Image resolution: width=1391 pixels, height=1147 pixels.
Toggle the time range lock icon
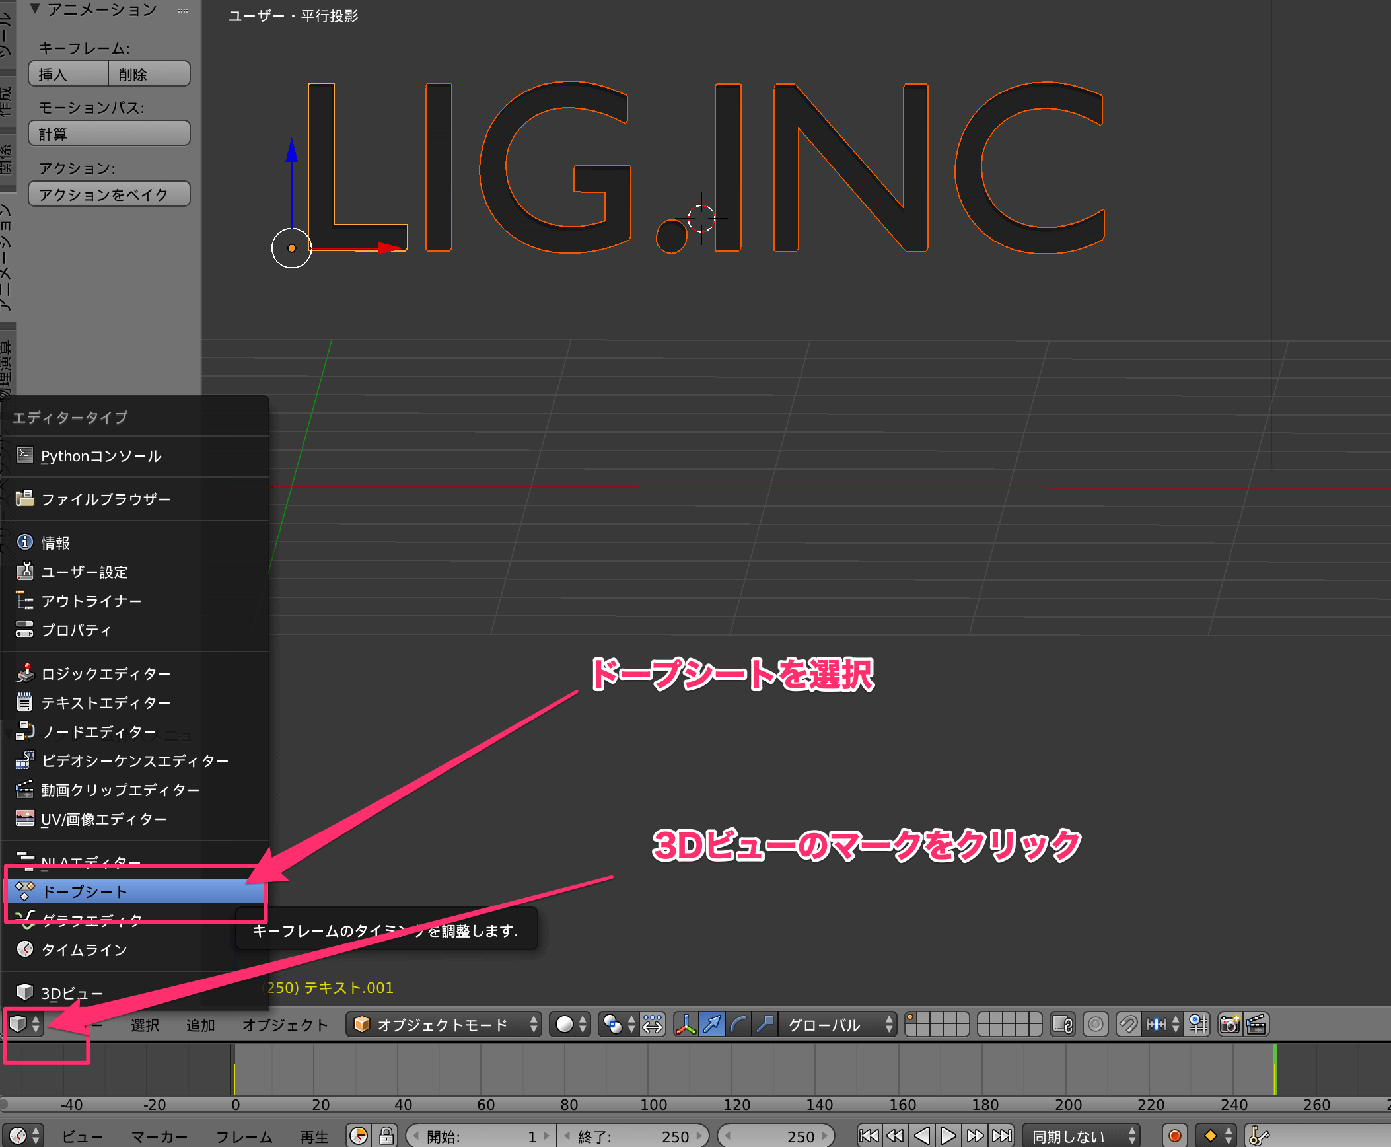386,1136
